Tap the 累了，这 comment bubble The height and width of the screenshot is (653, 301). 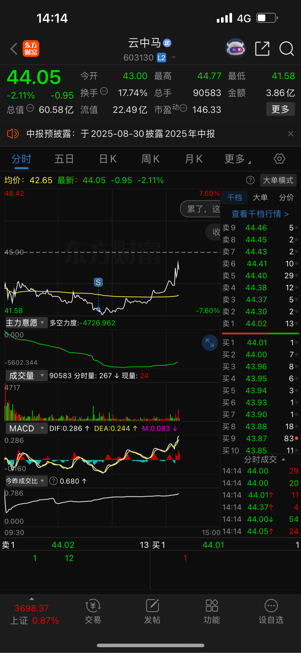click(x=200, y=209)
